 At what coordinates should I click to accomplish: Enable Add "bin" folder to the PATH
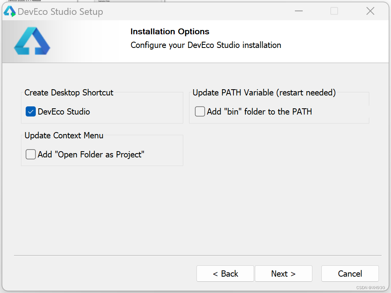pyautogui.click(x=200, y=112)
